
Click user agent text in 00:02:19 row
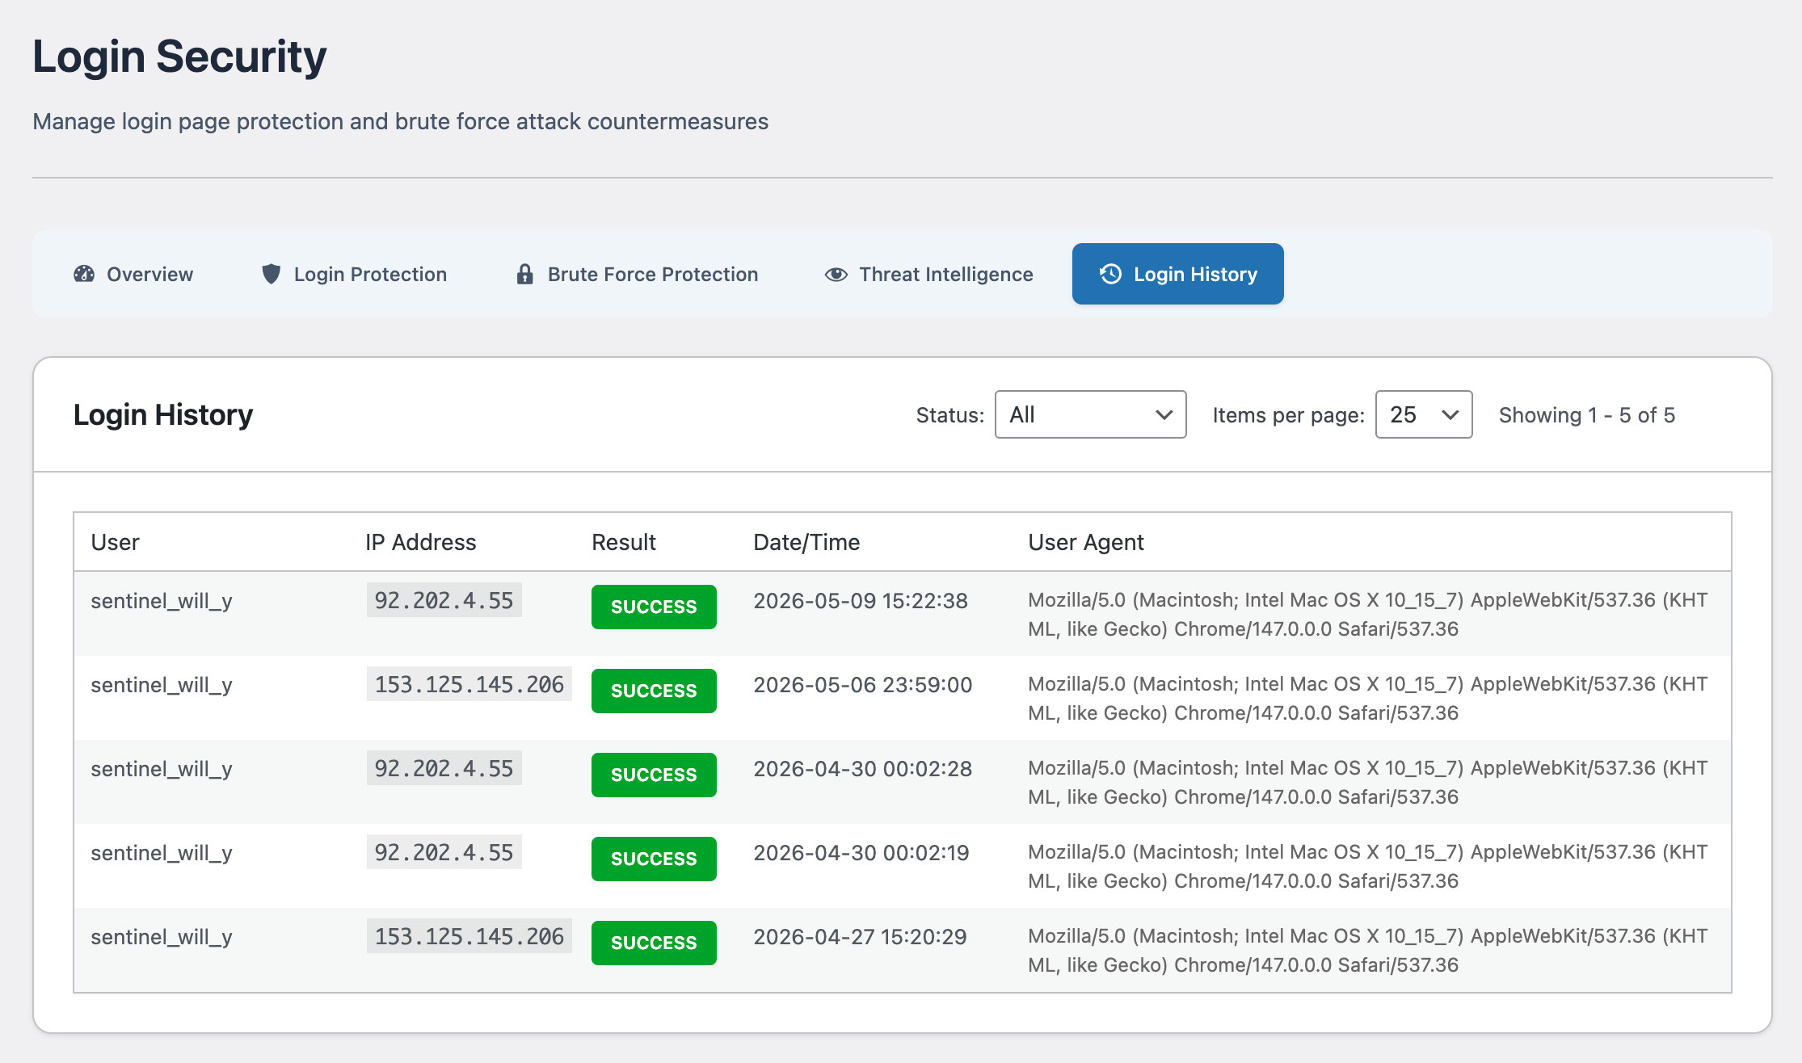click(x=1367, y=867)
